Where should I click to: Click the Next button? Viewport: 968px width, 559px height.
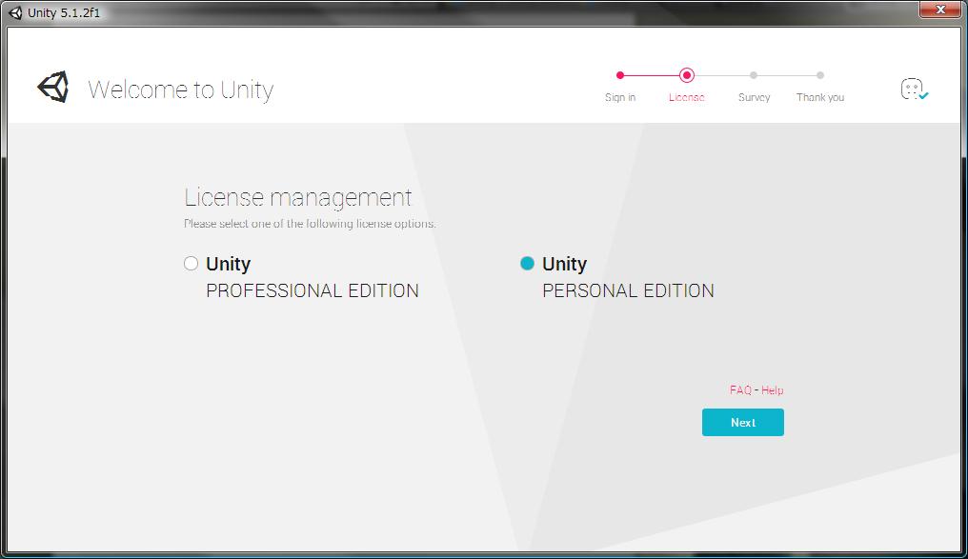pyautogui.click(x=742, y=422)
